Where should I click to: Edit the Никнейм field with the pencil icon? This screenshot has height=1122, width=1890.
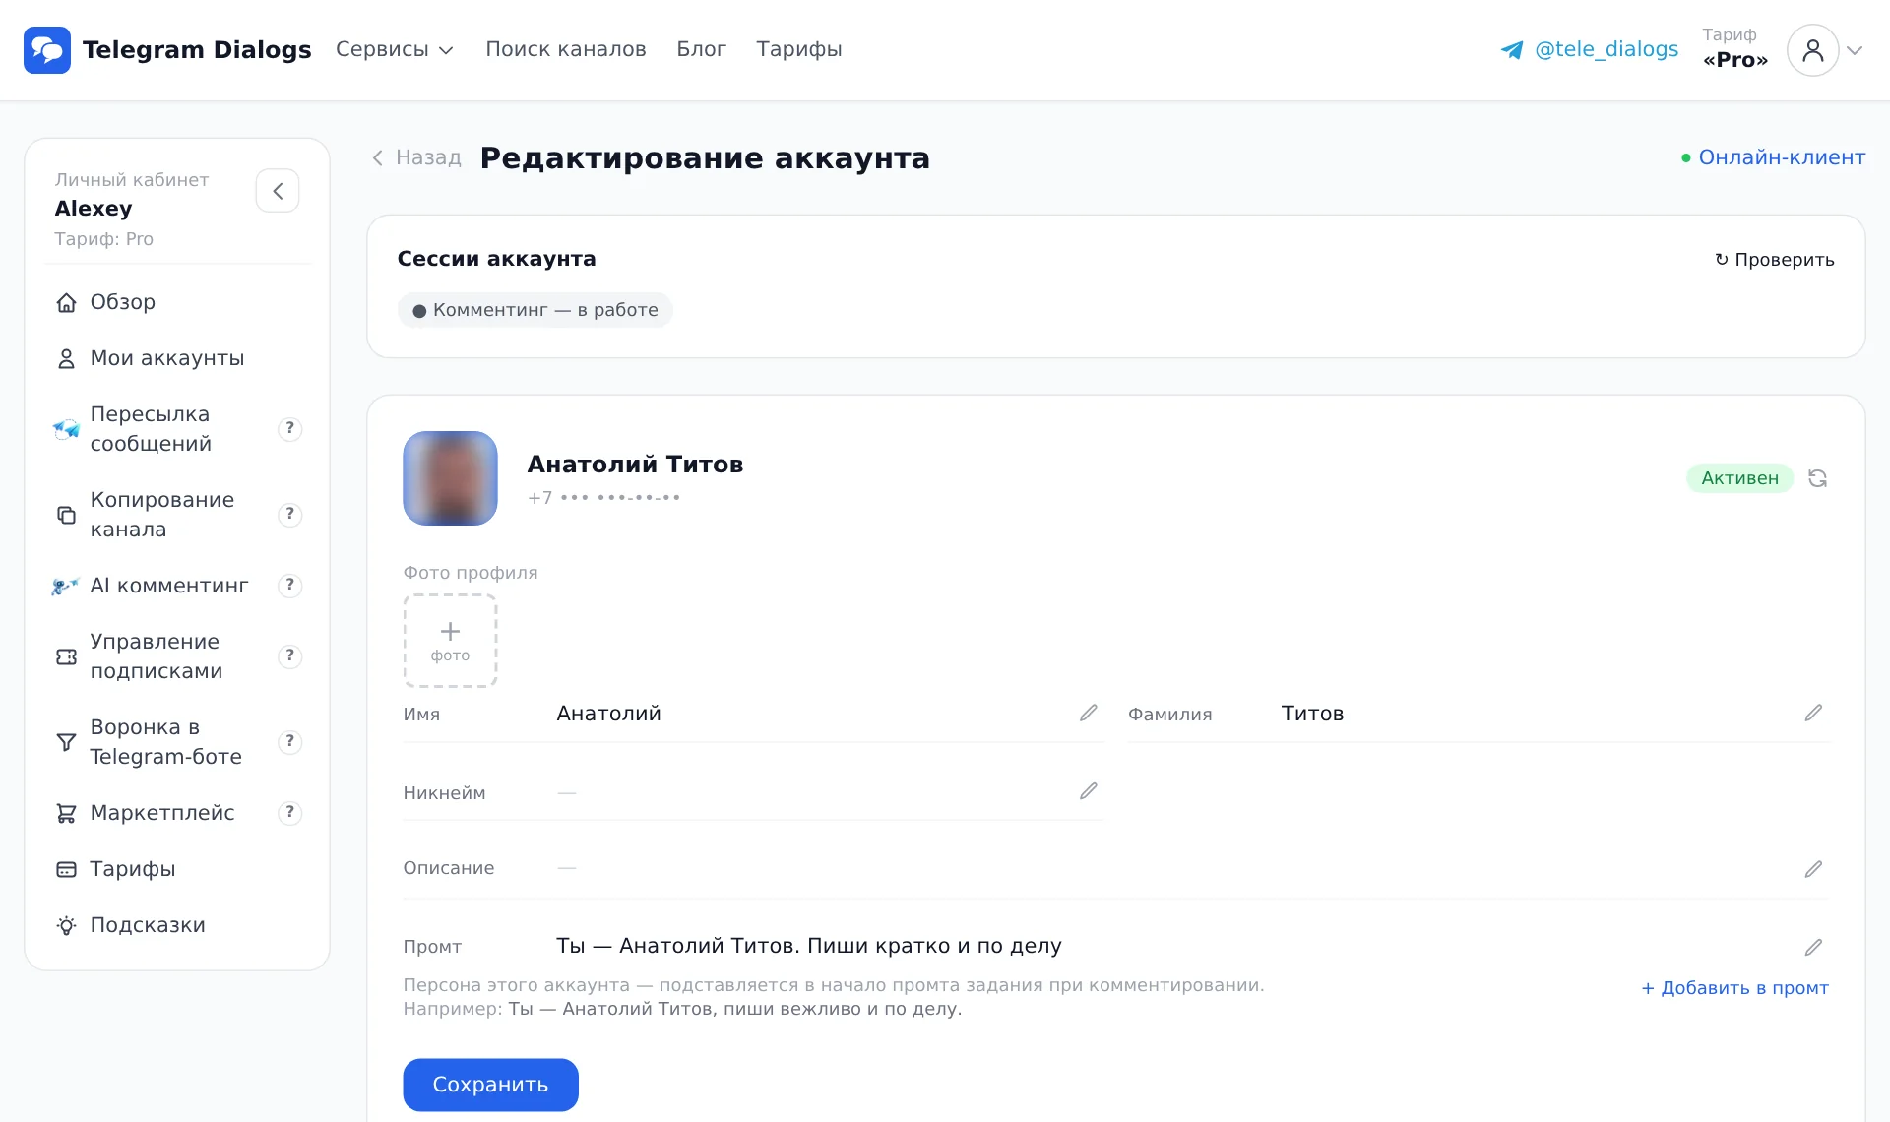(x=1088, y=791)
